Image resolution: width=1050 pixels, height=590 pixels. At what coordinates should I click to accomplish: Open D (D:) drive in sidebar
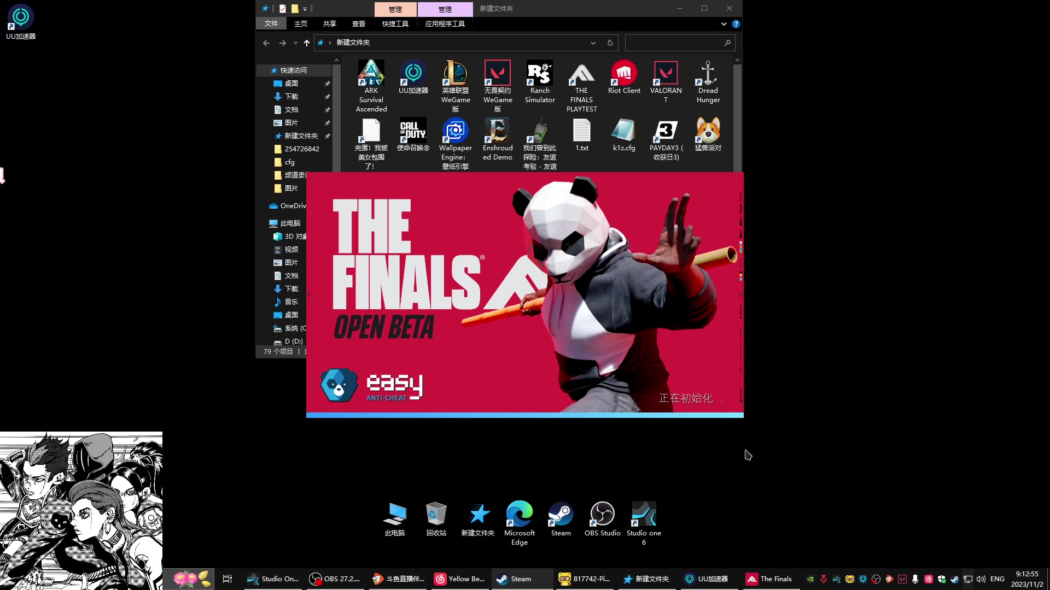294,341
